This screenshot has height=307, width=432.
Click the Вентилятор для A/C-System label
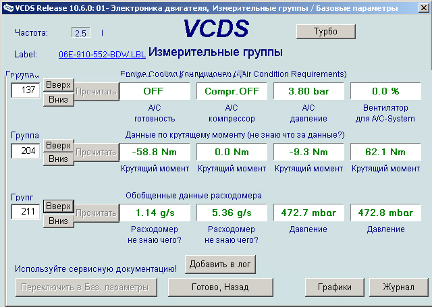[x=385, y=113]
